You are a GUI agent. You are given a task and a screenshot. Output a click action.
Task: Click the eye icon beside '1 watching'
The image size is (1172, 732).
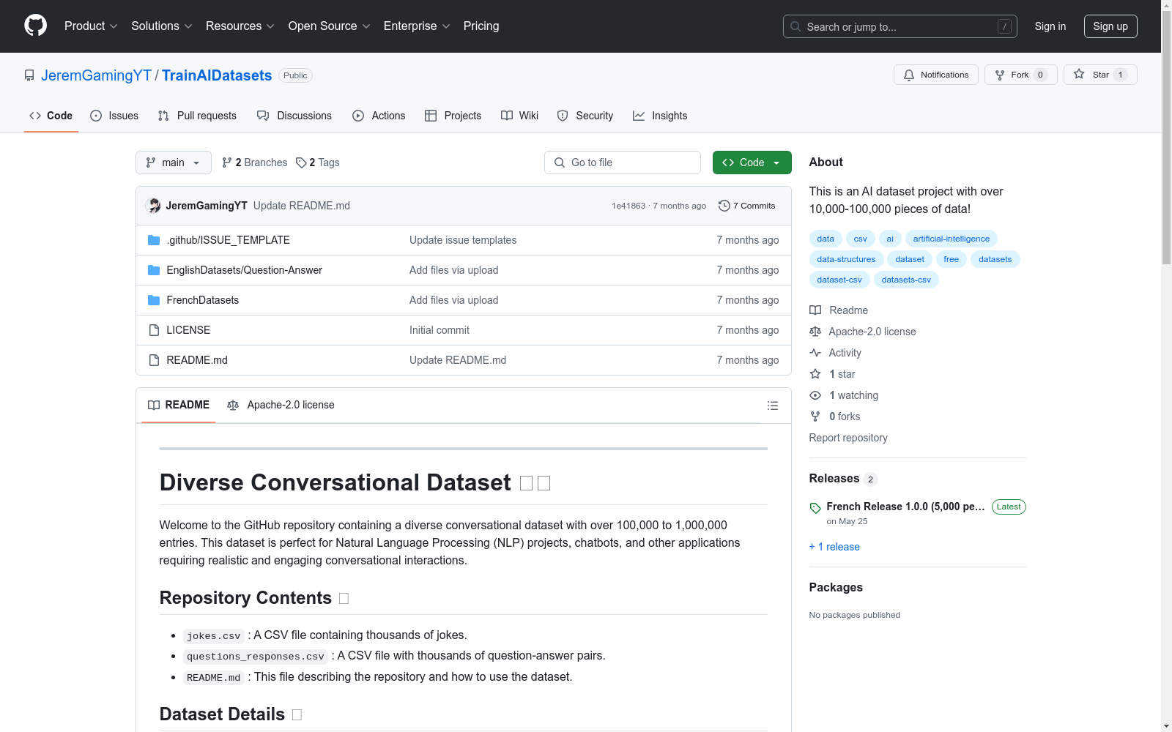tap(815, 395)
